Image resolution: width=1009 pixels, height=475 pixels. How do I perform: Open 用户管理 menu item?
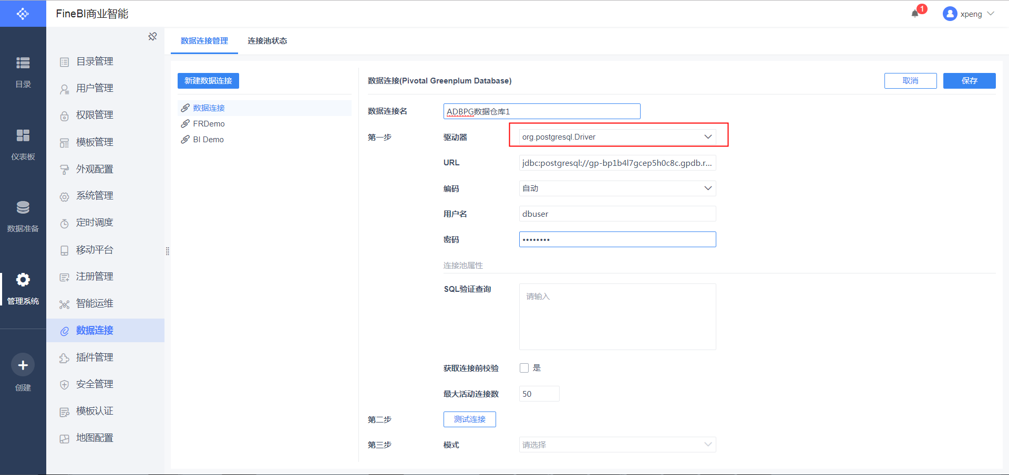[x=105, y=88]
